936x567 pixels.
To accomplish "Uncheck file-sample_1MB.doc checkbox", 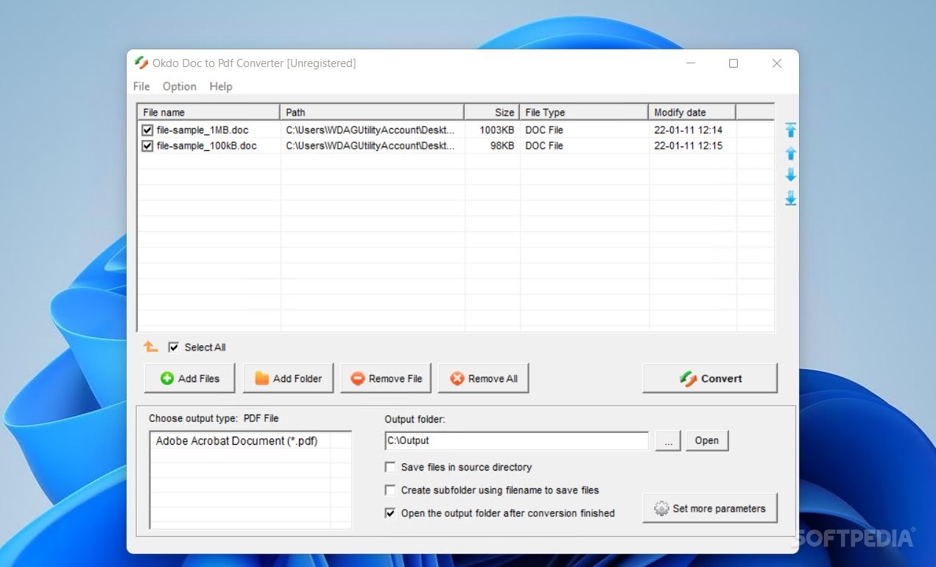I will coord(147,130).
